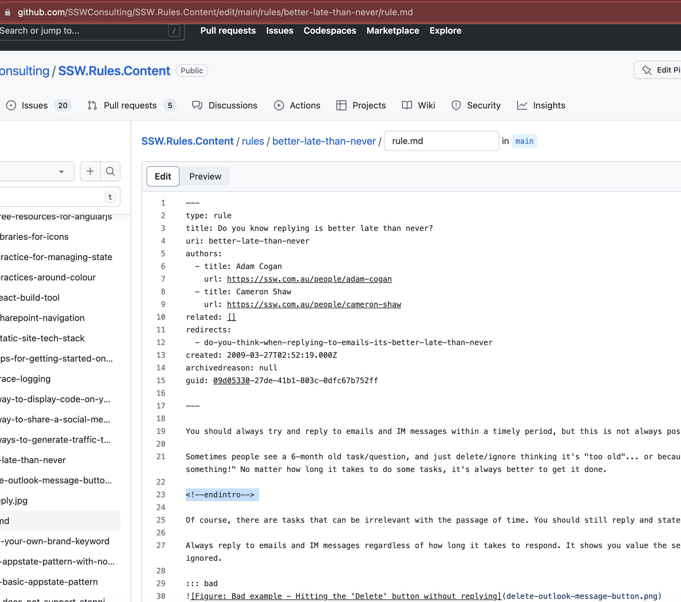Click the Public visibility badge
Image resolution: width=681 pixels, height=602 pixels.
(x=192, y=71)
